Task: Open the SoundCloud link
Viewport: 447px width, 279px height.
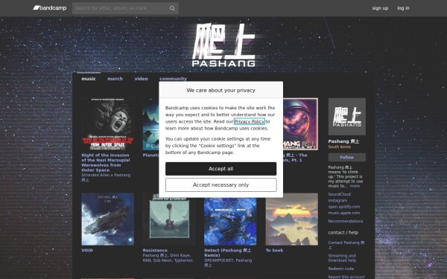Action: (339, 194)
